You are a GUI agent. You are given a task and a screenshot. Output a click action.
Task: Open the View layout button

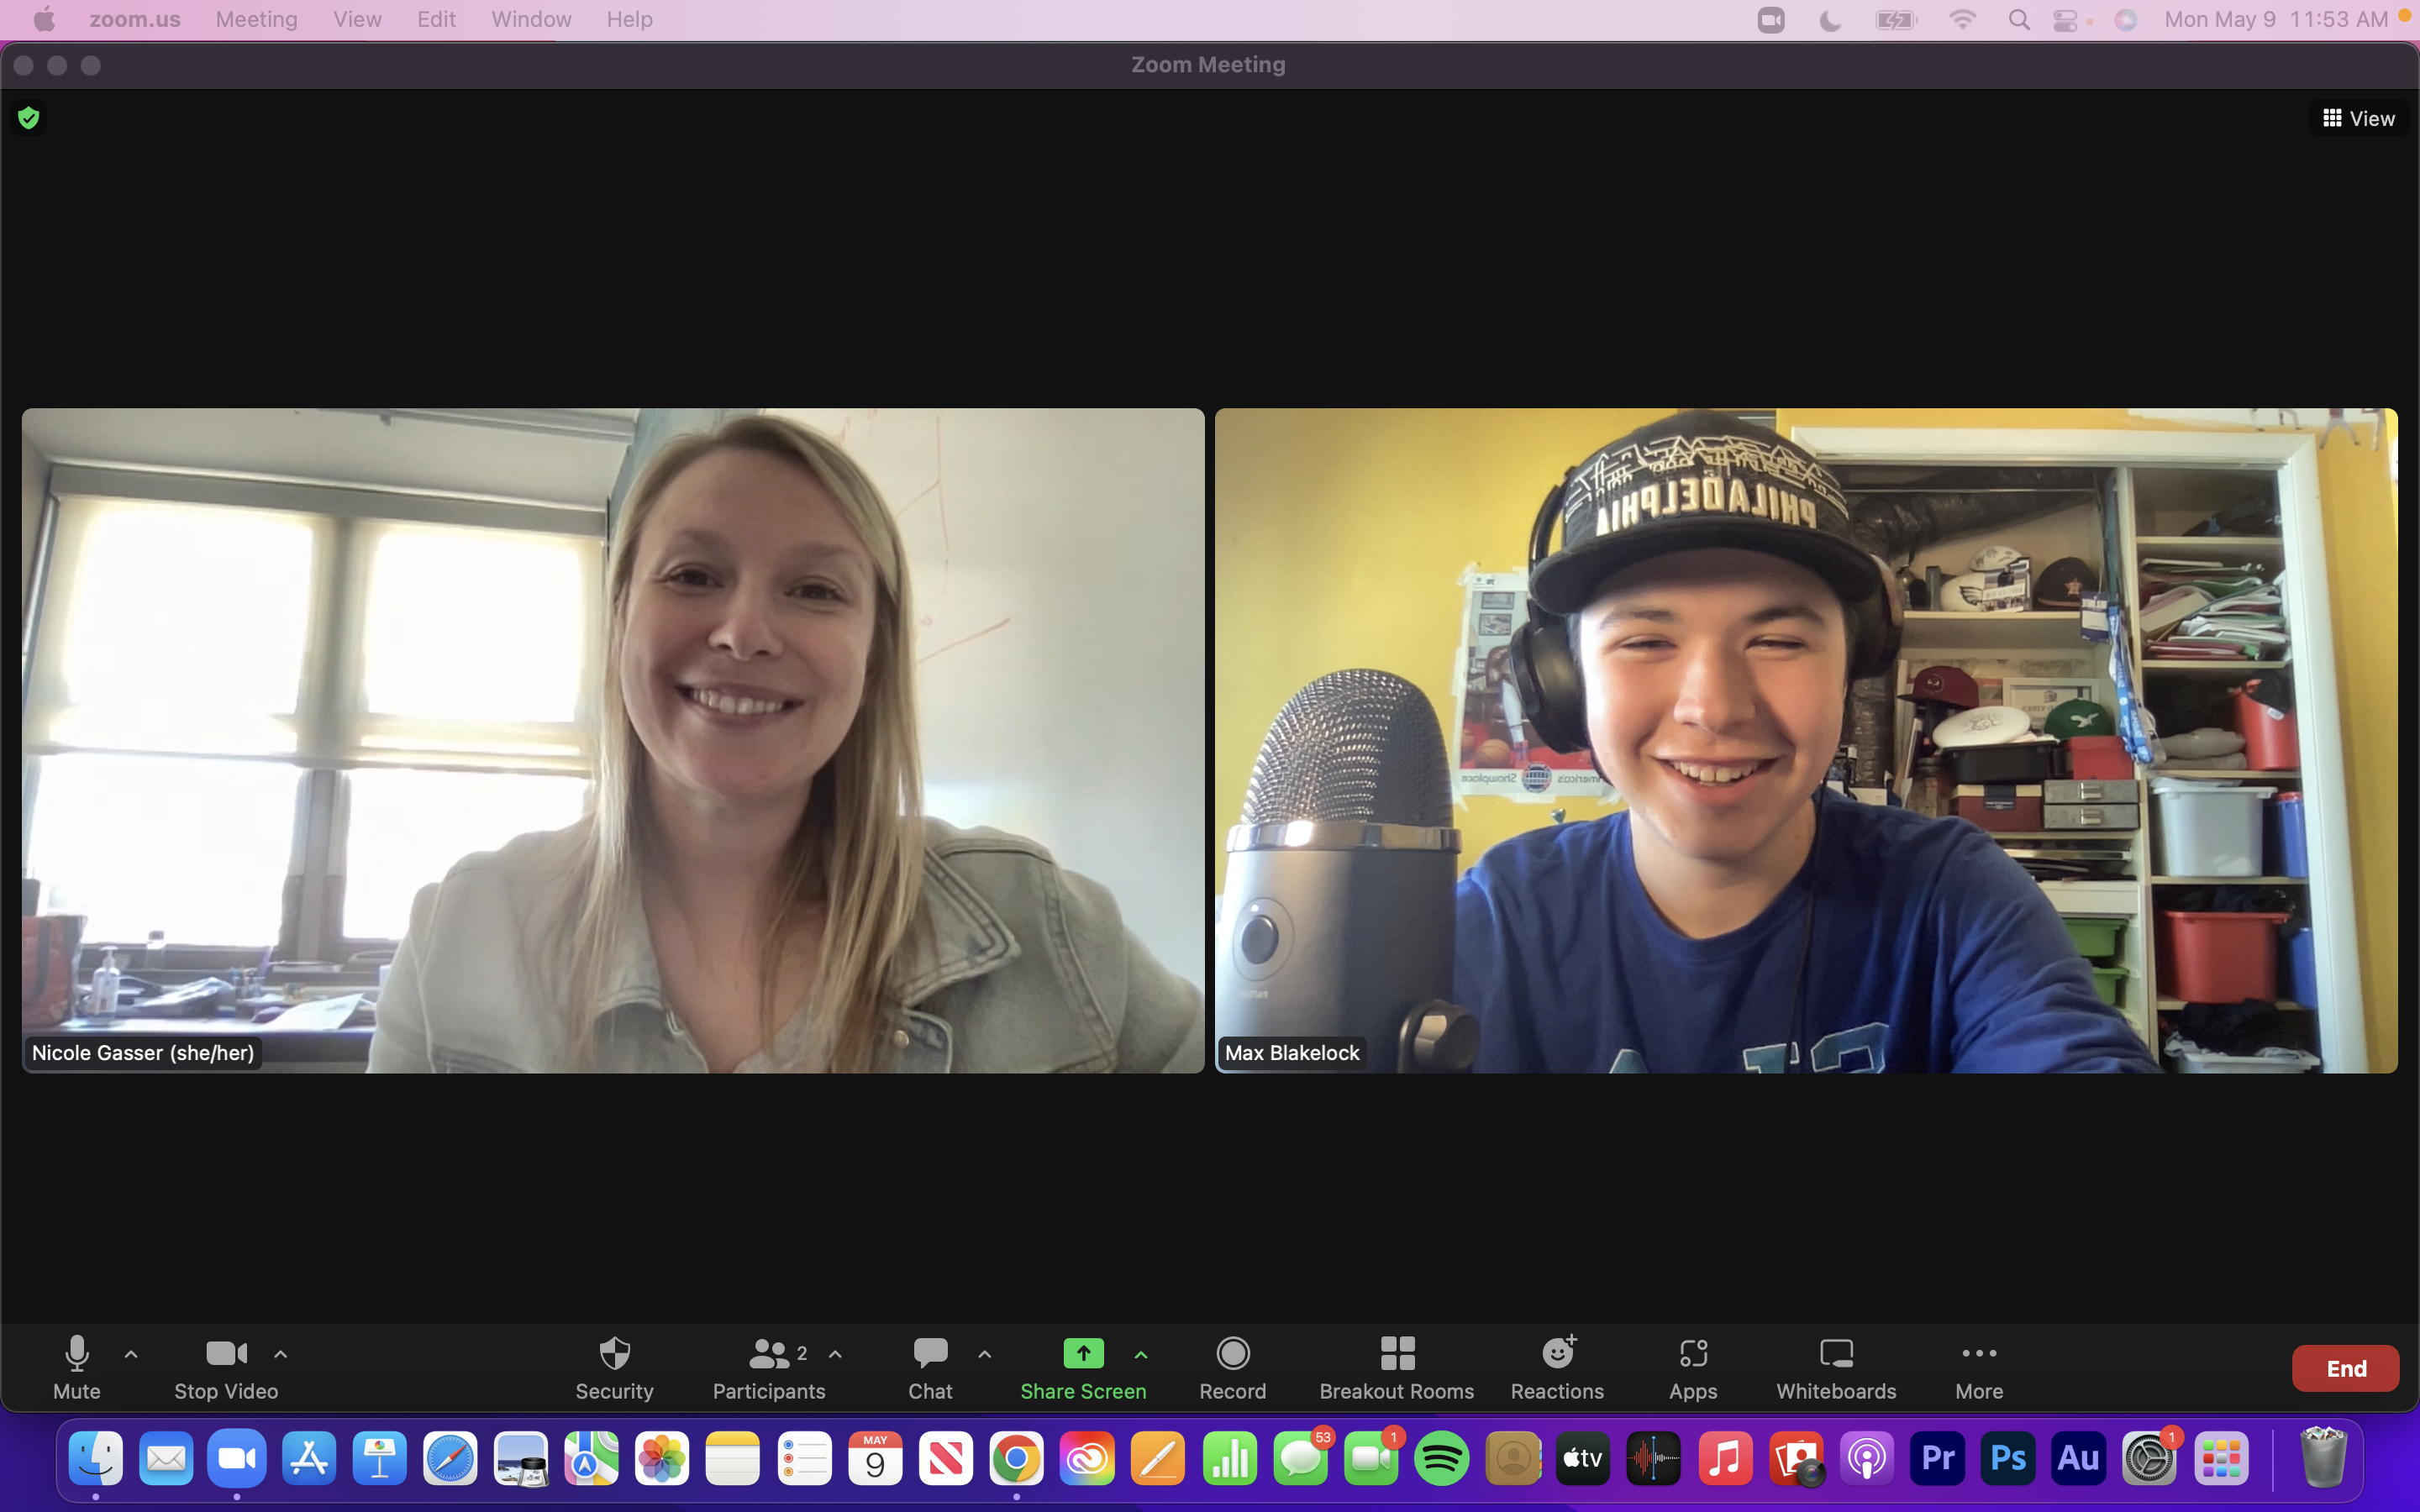2358,118
